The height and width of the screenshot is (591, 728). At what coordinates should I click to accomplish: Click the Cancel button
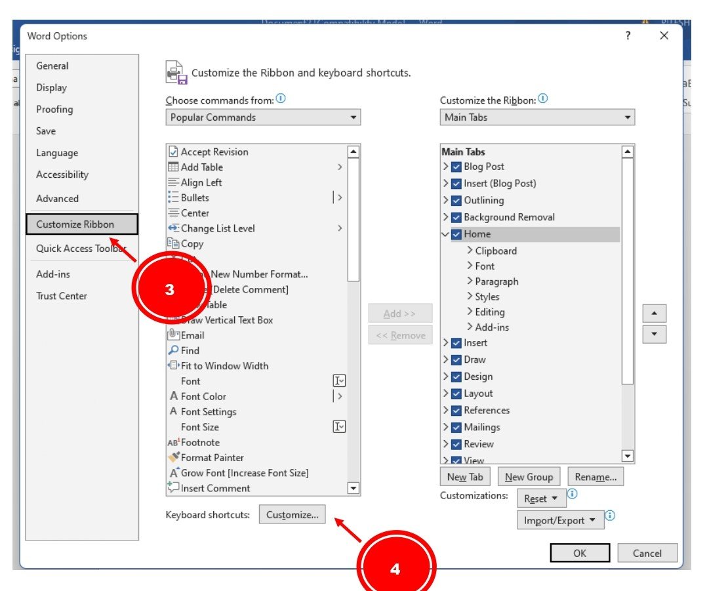pos(647,553)
